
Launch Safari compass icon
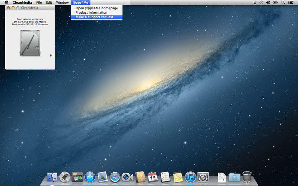[115, 177]
